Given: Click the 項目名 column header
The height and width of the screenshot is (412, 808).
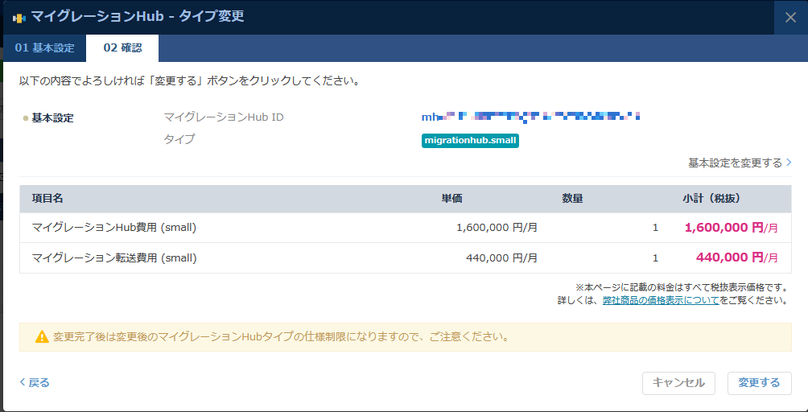Looking at the screenshot, I should pyautogui.click(x=47, y=199).
